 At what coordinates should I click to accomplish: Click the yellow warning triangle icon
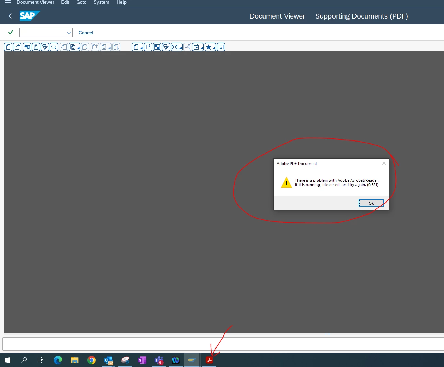click(287, 182)
